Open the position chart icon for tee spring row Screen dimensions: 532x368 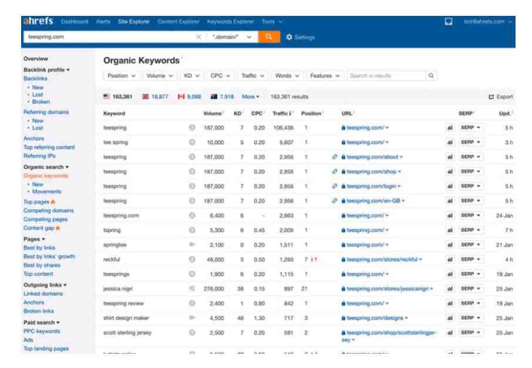450,142
